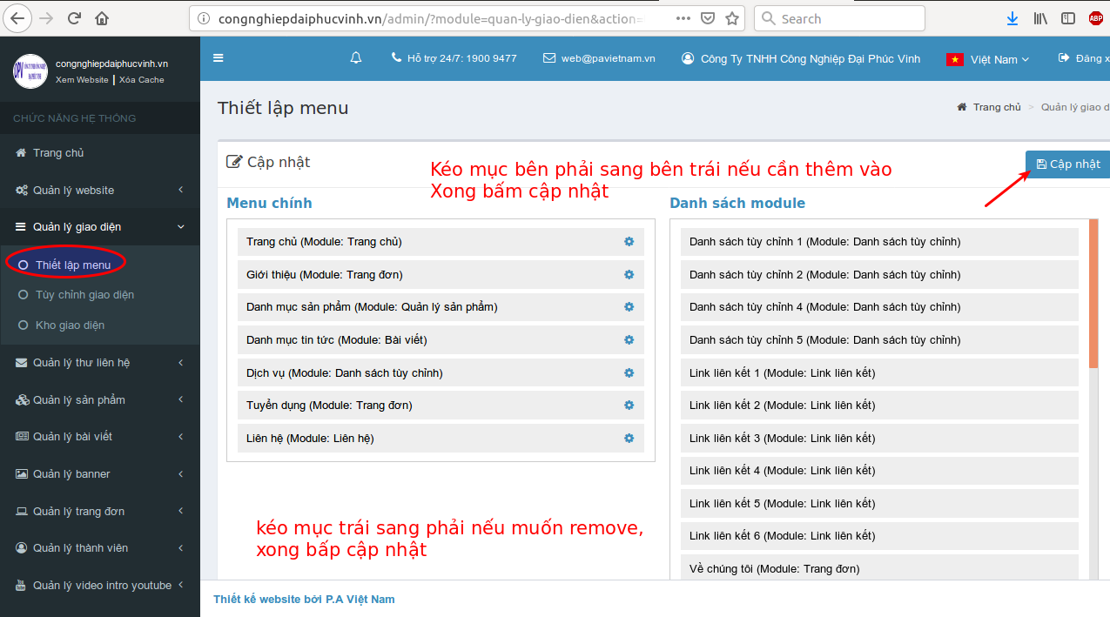
Task: Bookmark this page with star icon
Action: click(732, 18)
